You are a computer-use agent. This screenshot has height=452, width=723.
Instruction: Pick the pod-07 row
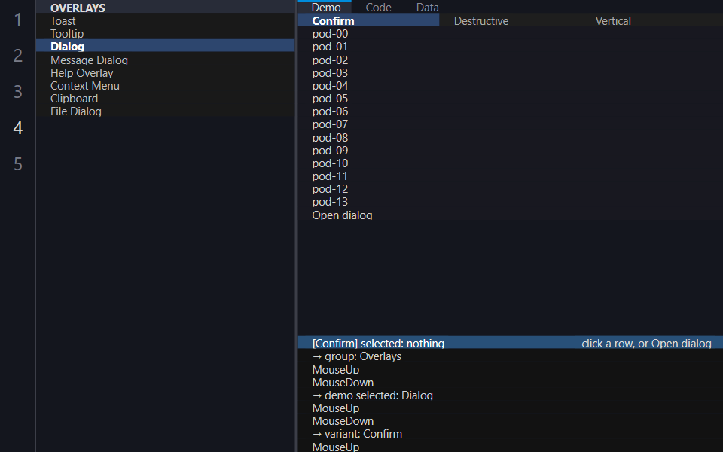511,124
